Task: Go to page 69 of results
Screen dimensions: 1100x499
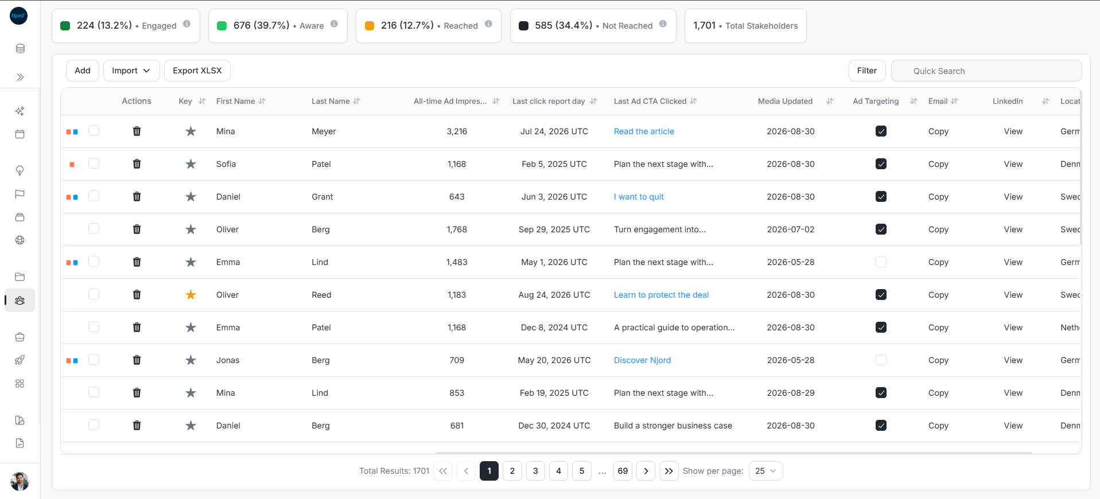Action: (x=623, y=471)
